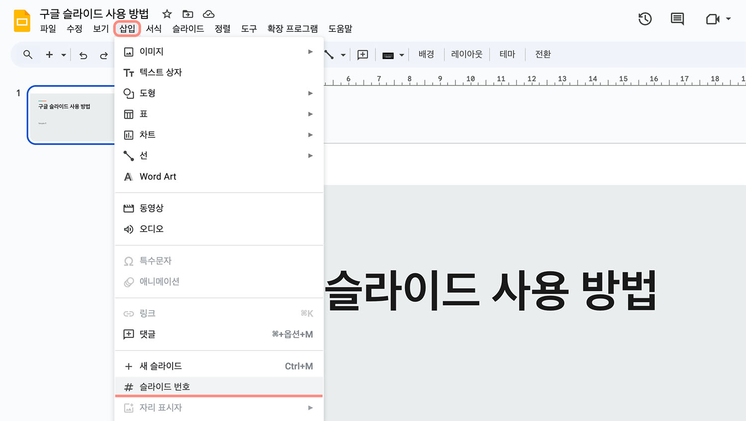Image resolution: width=746 pixels, height=421 pixels.
Task: Insert 오디오 from the menu
Action: click(x=219, y=229)
